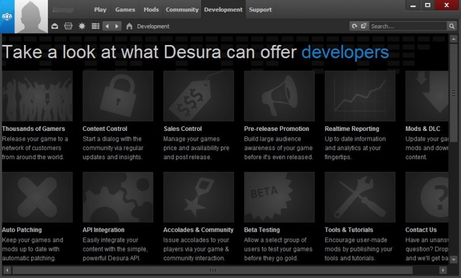Click the vertical scrollbar thumb
The width and height of the screenshot is (461, 278).
tap(454, 93)
